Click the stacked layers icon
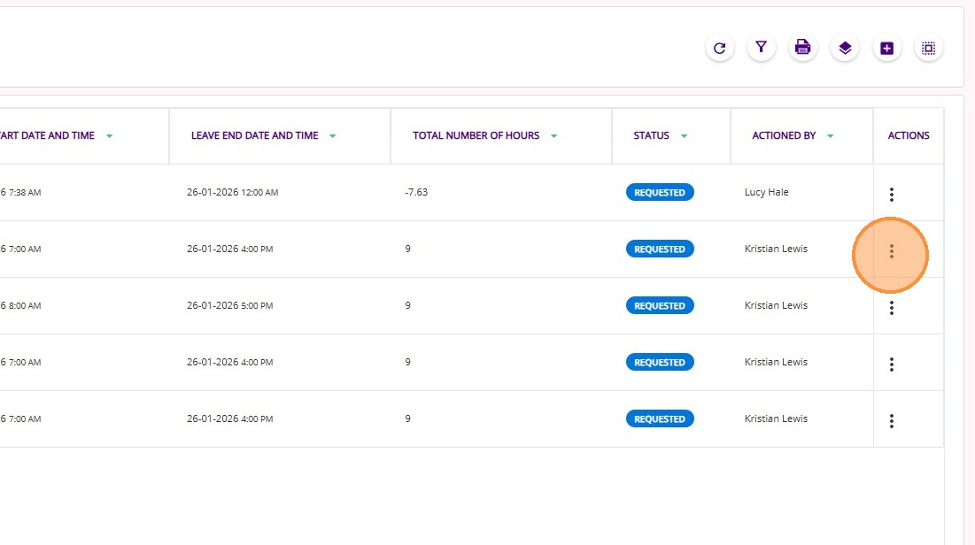The height and width of the screenshot is (545, 975). pos(845,49)
